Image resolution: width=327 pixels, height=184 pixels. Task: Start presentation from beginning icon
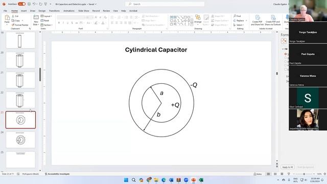coord(45,4)
